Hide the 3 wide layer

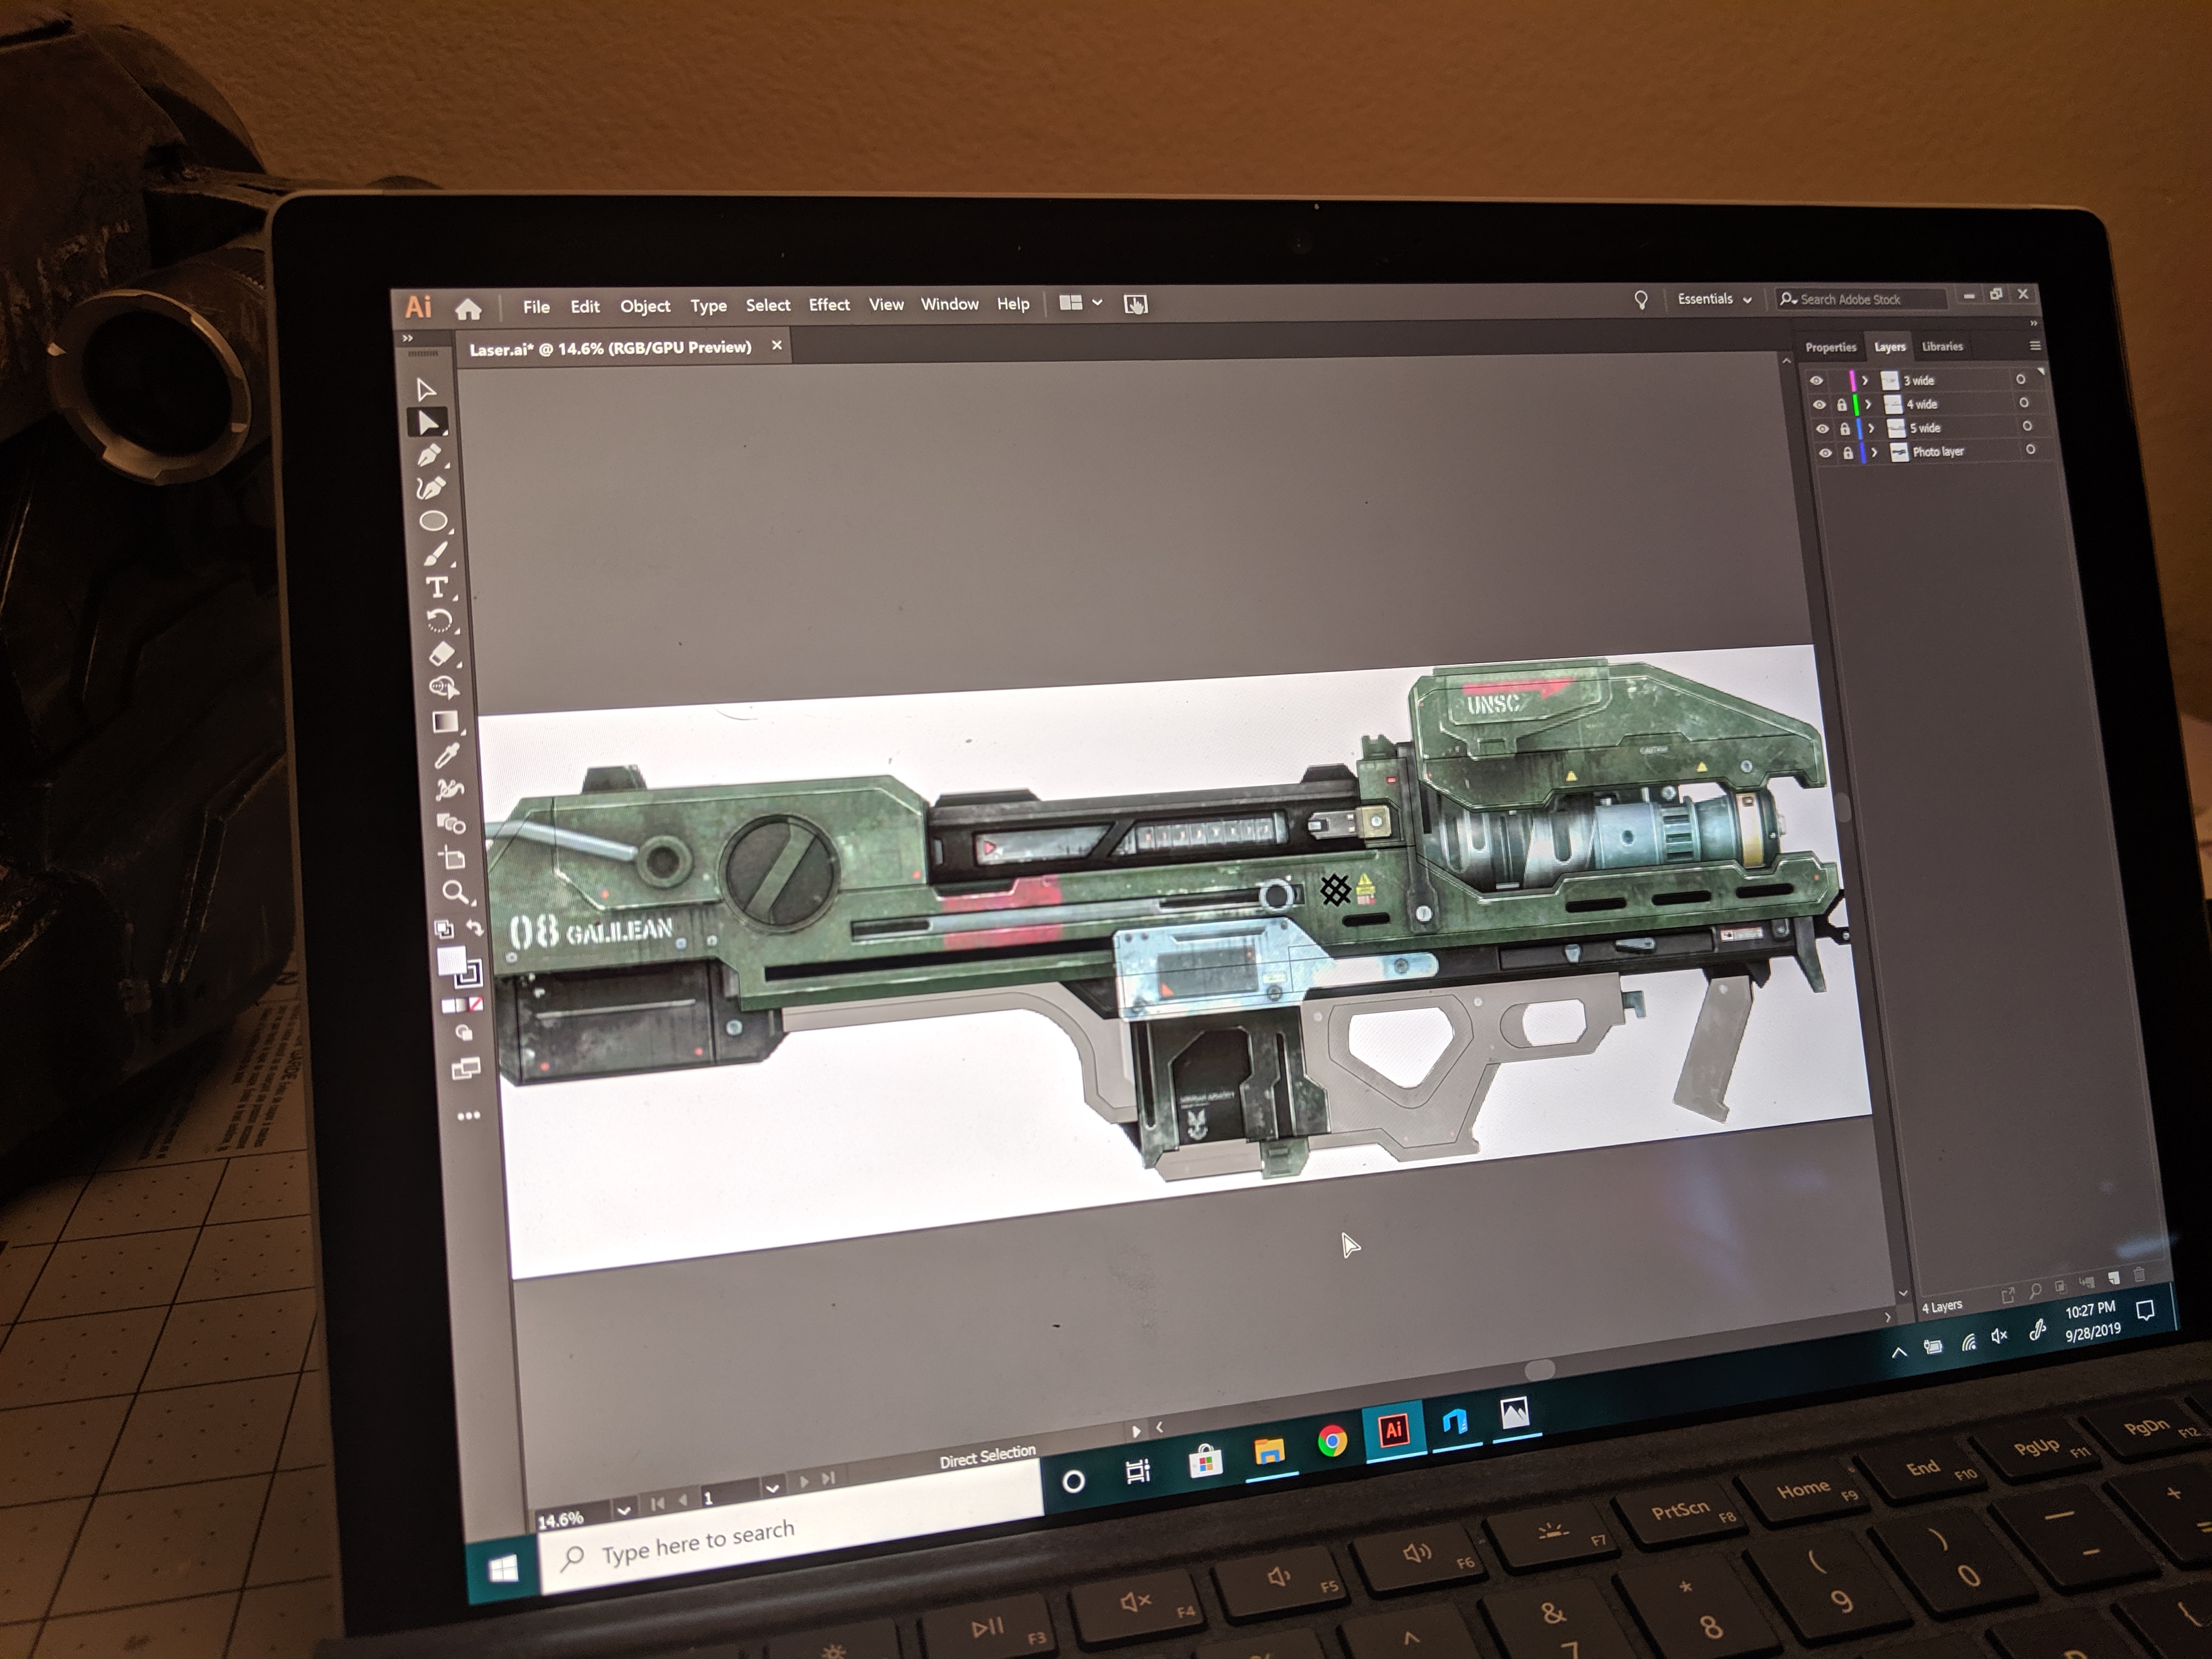(1816, 380)
